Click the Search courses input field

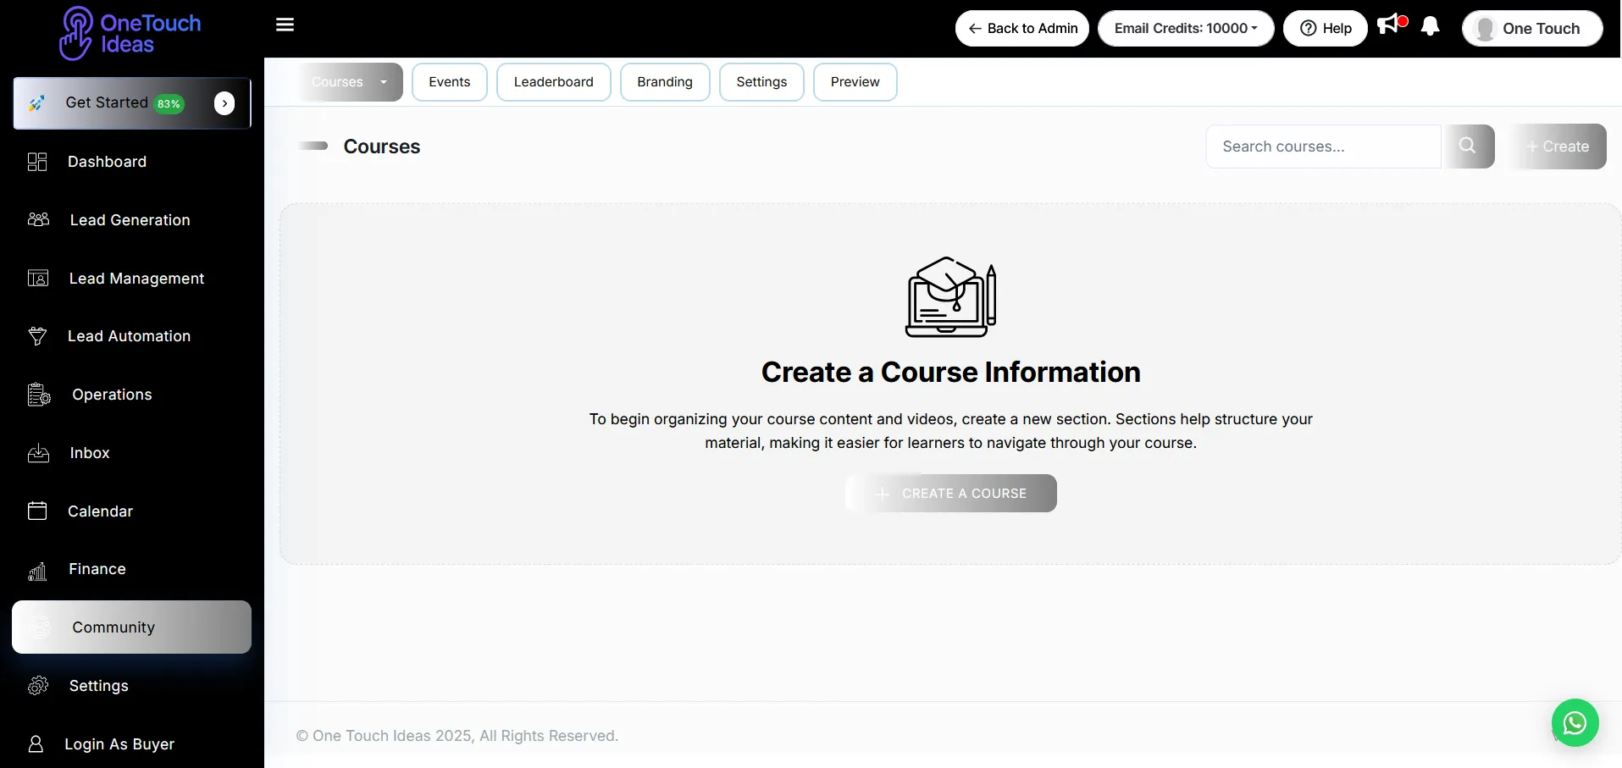[1322, 146]
